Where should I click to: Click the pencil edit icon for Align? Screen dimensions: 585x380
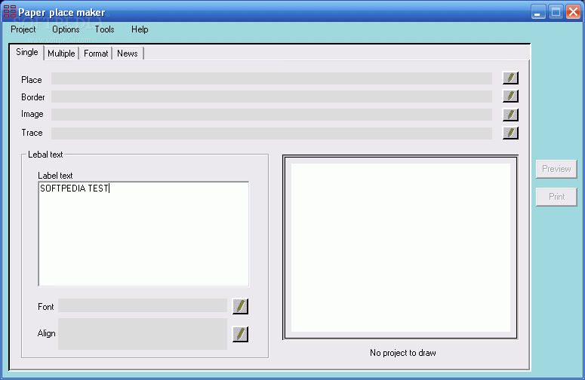[240, 334]
